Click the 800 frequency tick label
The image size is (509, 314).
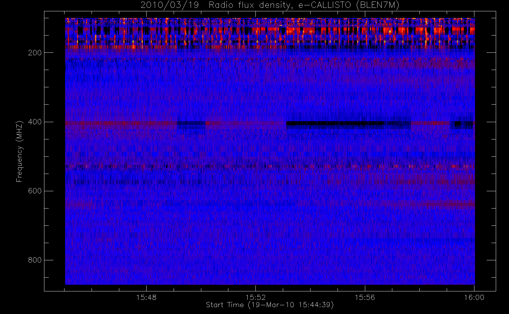point(35,260)
